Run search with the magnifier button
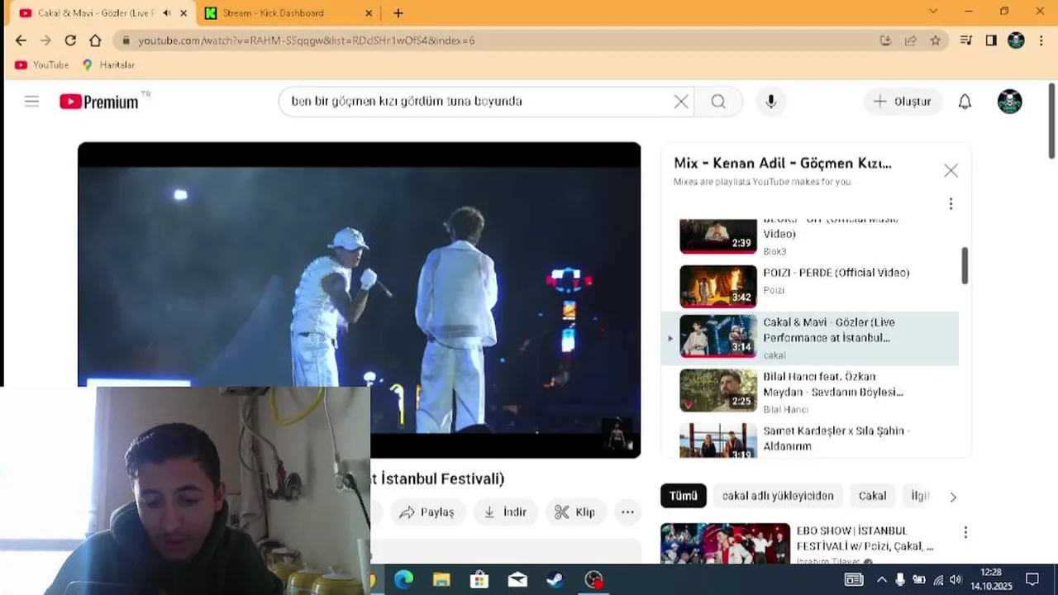The image size is (1058, 595). click(718, 102)
